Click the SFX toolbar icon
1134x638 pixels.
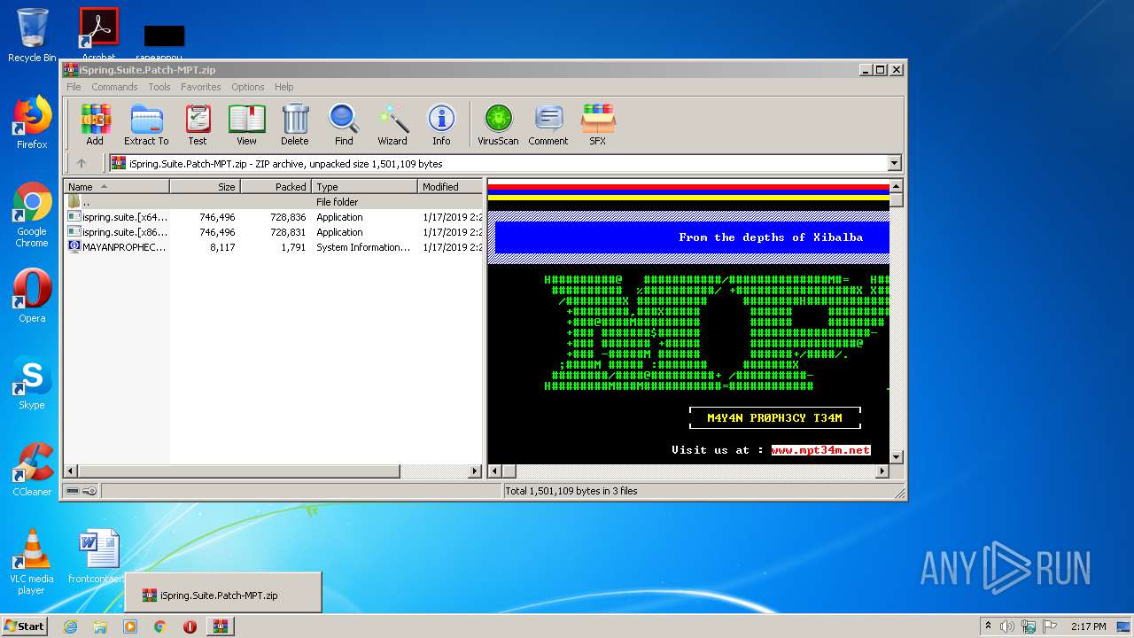[x=598, y=124]
